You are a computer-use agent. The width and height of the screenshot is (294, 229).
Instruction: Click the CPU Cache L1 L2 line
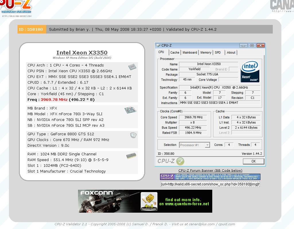80,88
